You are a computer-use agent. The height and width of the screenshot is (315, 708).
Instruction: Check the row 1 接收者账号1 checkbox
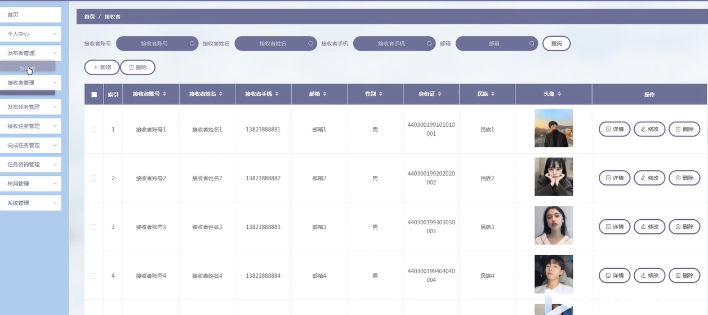point(93,130)
